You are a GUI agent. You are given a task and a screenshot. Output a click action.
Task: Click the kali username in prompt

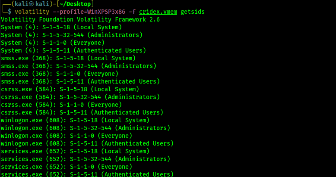point(22,4)
